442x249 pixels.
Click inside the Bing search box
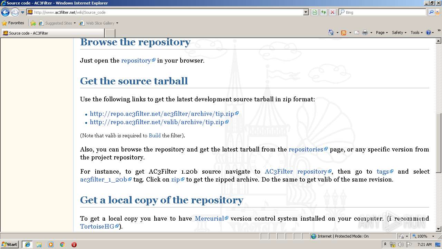click(383, 12)
